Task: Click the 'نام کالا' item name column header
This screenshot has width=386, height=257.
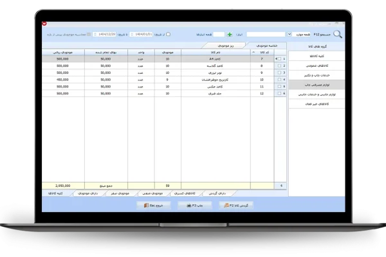Action: pyautogui.click(x=216, y=53)
